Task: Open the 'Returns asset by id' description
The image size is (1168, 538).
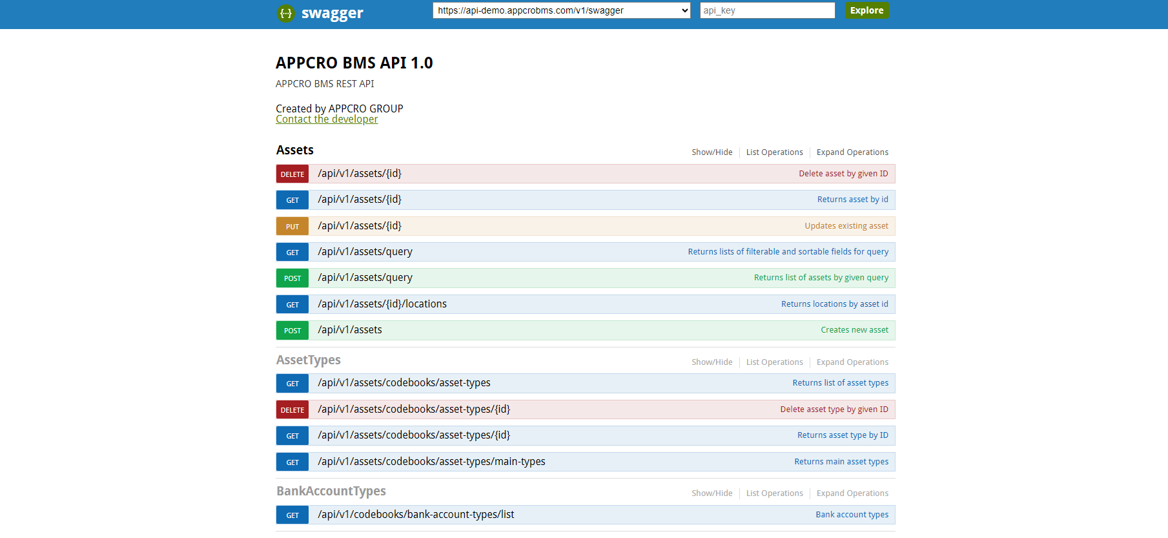Action: coord(853,200)
